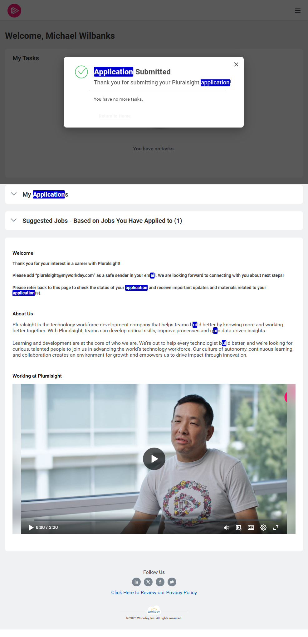The image size is (308, 637).
Task: Click the Return to Home link in the dialog
Action: pos(115,116)
